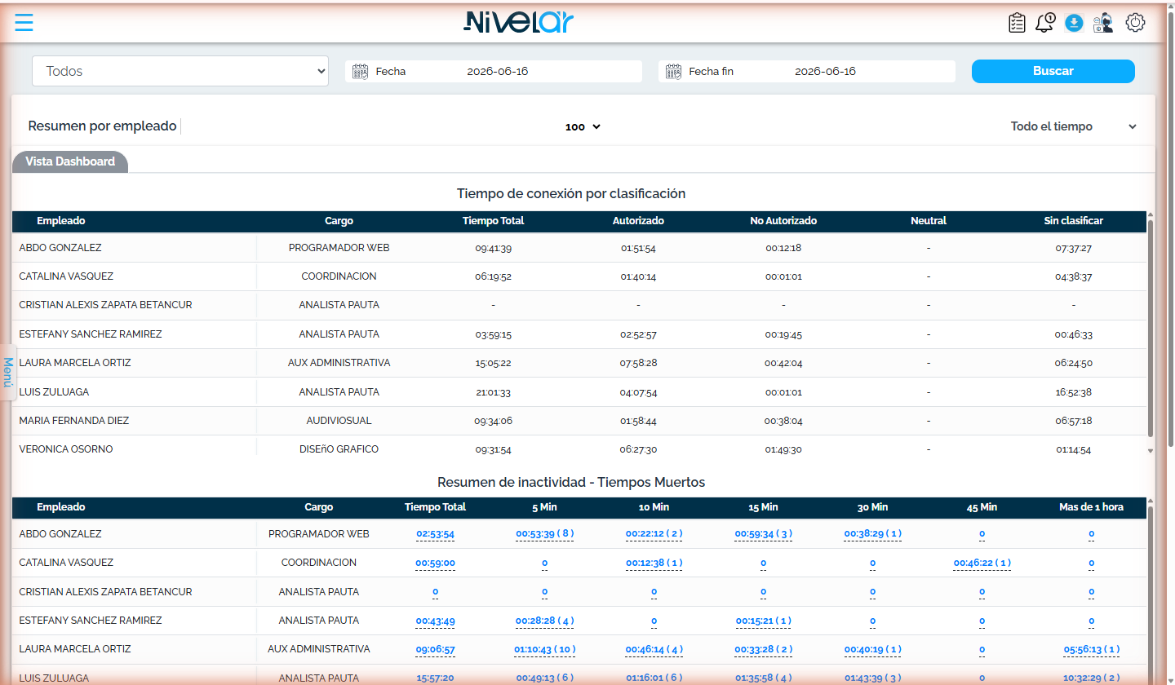Click the Fecha fin date field
Viewport: 1175px width, 685px height.
point(807,72)
